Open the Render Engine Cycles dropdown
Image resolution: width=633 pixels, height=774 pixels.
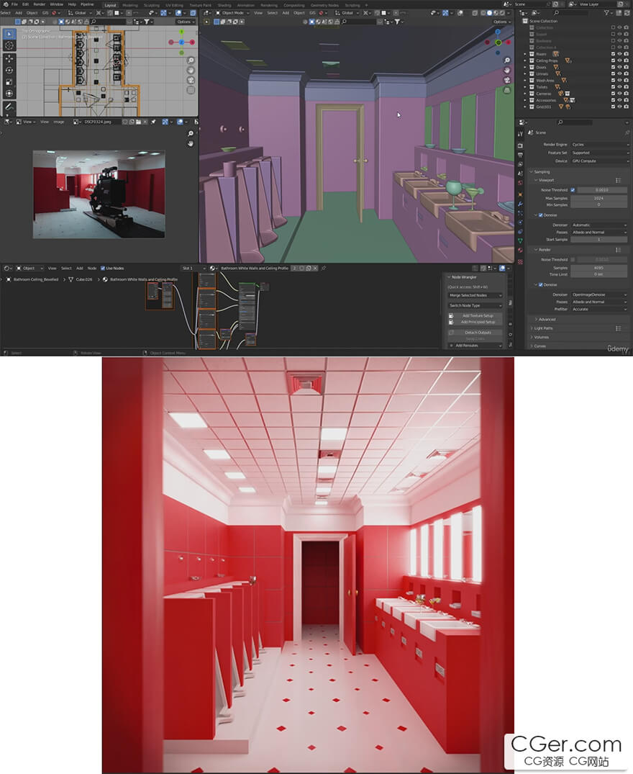tap(599, 145)
